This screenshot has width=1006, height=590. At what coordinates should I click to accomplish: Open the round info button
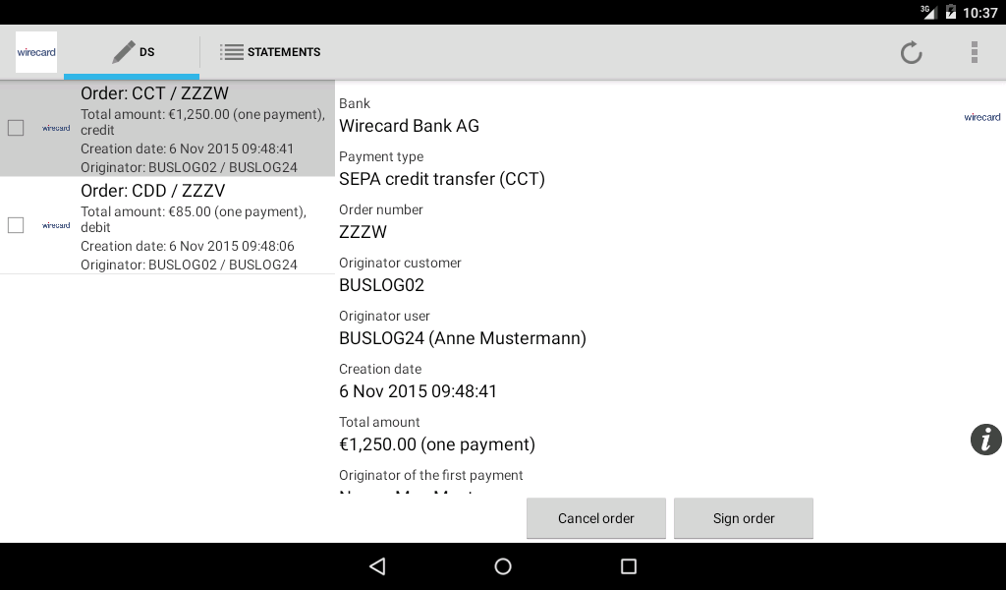(x=986, y=440)
